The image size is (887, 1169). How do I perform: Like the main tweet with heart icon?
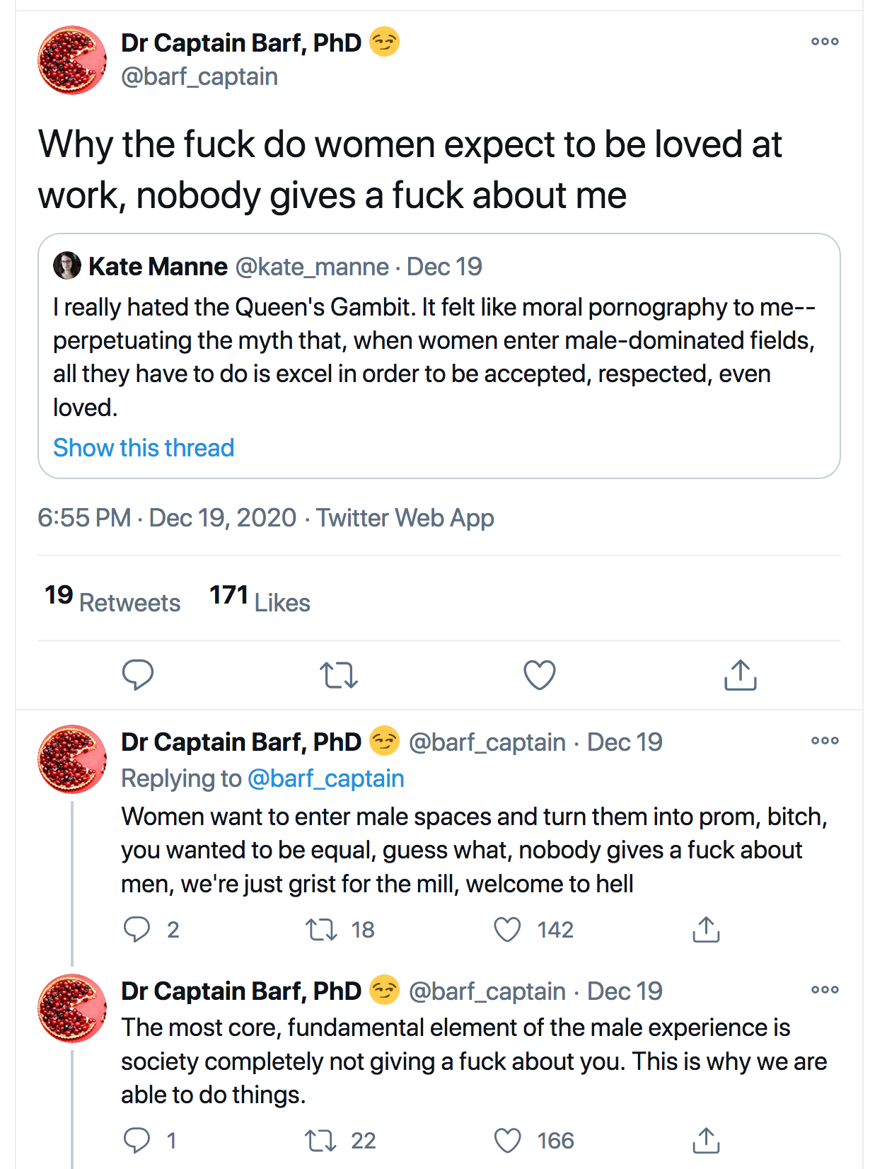[x=539, y=675]
